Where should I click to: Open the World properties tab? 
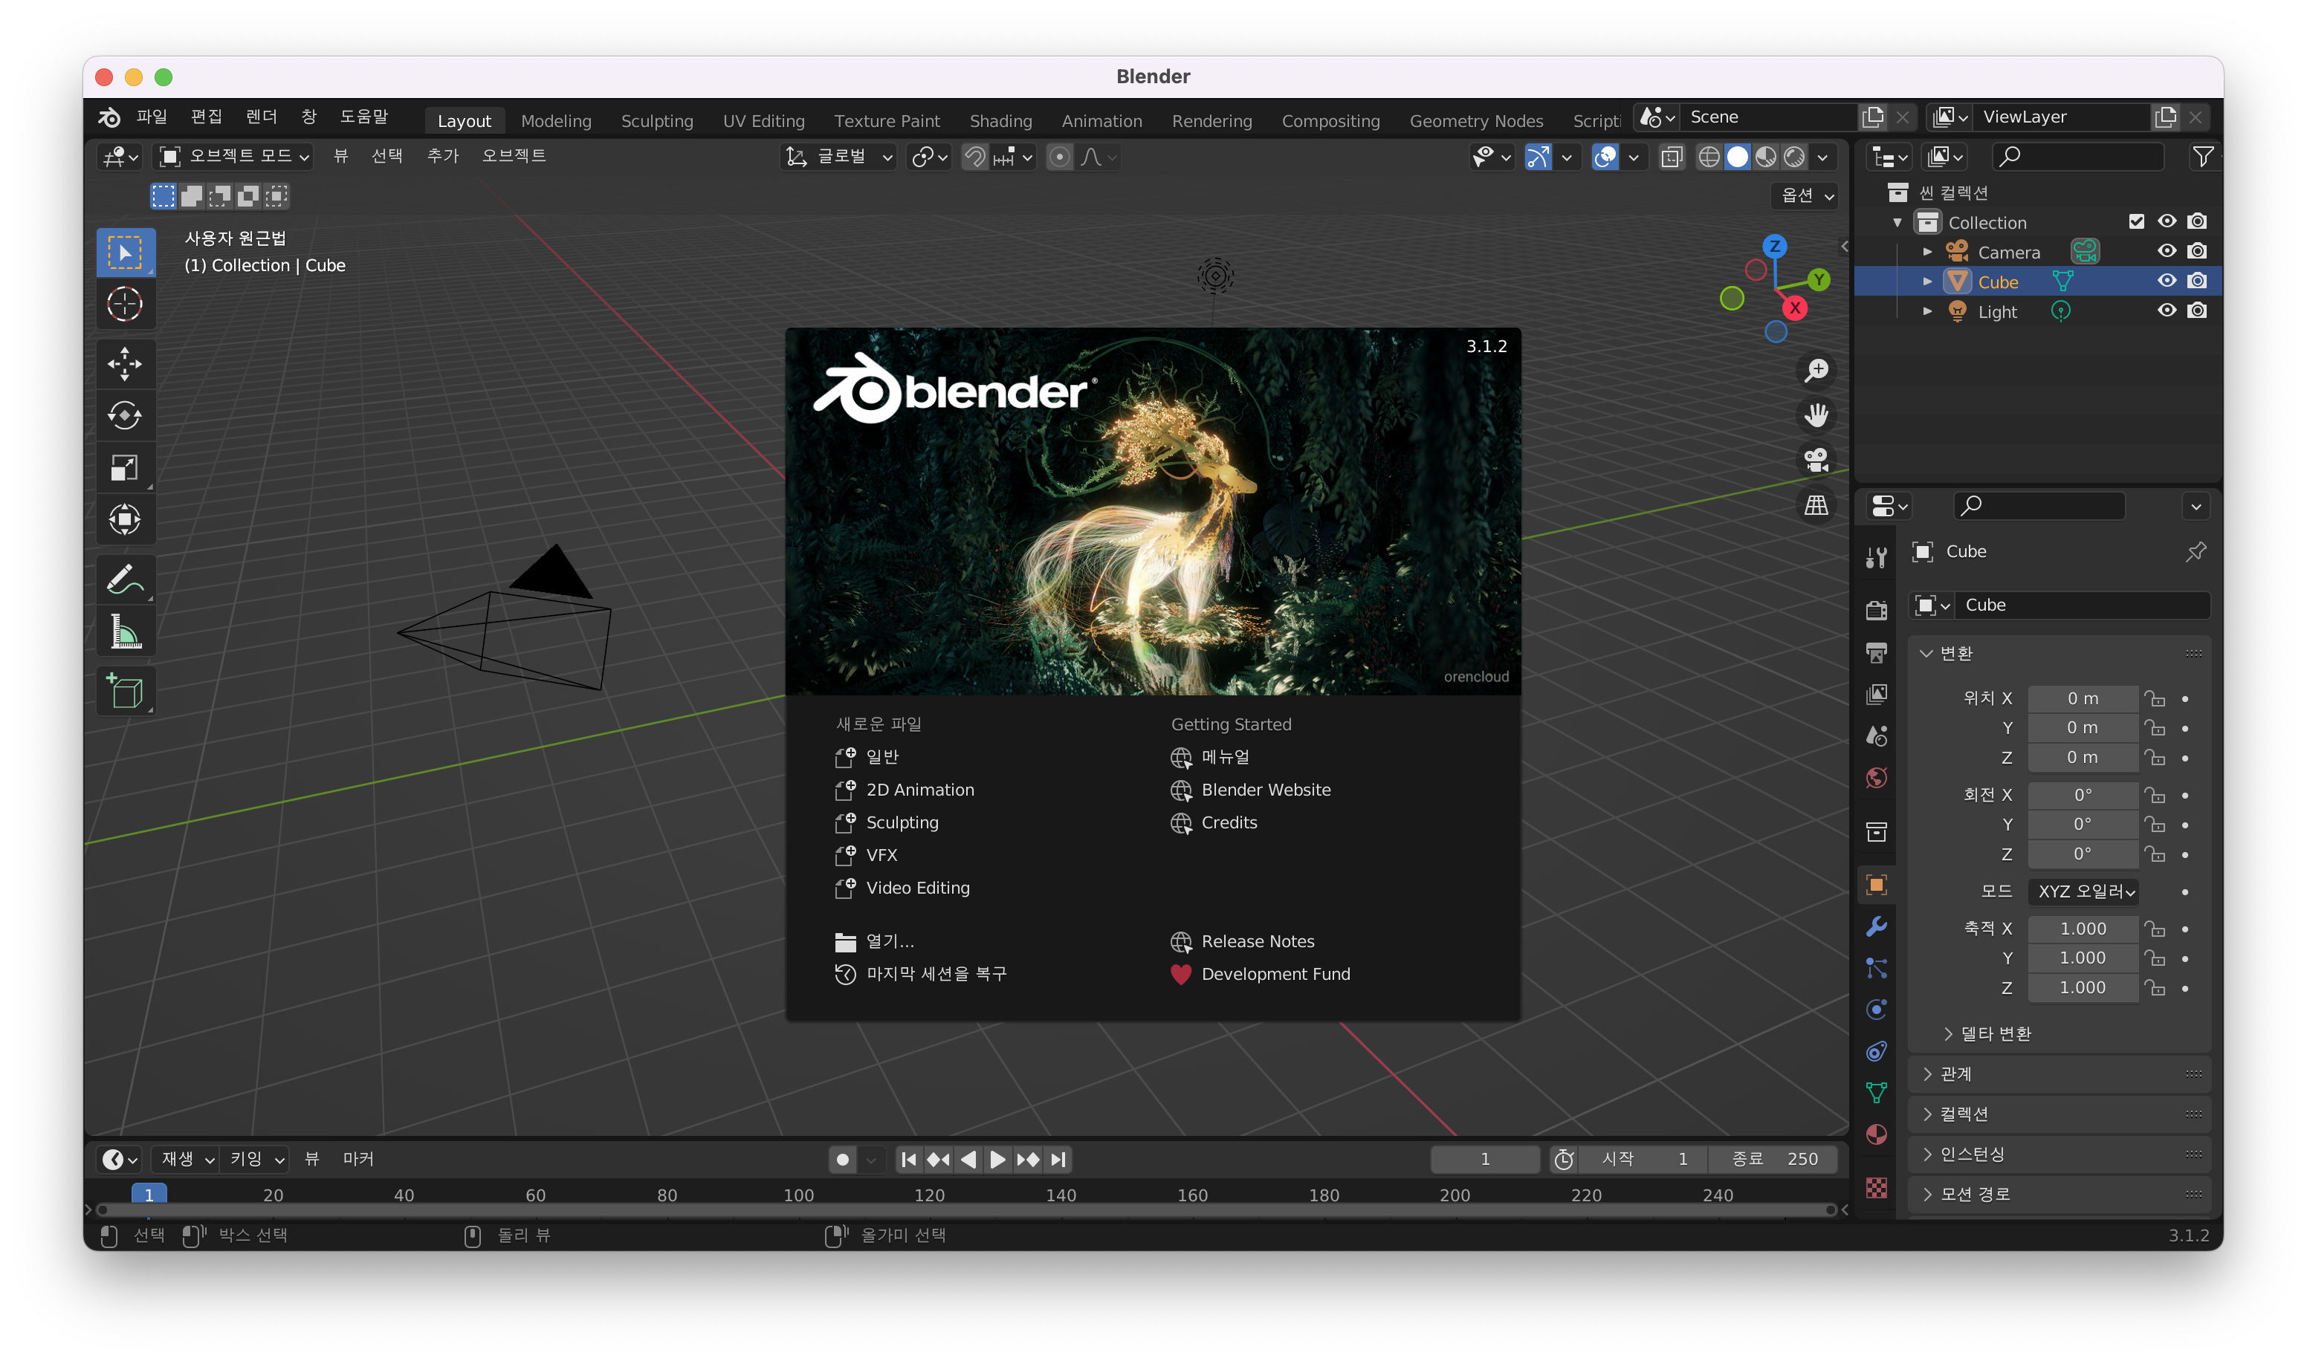pyautogui.click(x=1877, y=778)
